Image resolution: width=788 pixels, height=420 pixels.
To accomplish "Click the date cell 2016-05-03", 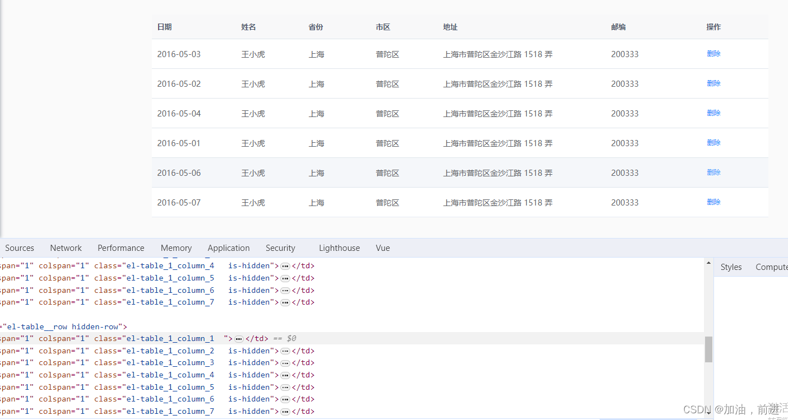I will click(179, 54).
